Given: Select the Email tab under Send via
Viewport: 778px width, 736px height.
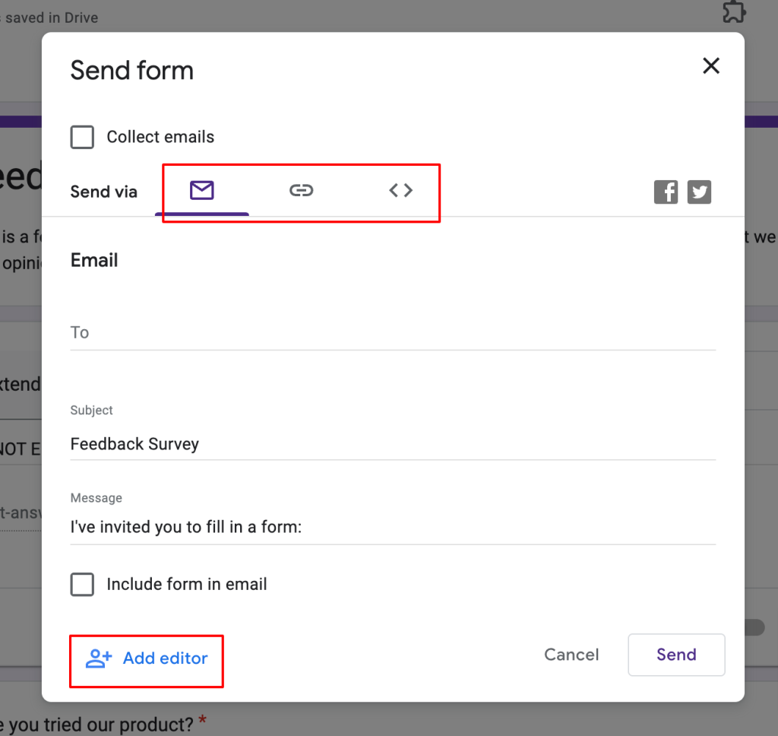Looking at the screenshot, I should (x=201, y=191).
